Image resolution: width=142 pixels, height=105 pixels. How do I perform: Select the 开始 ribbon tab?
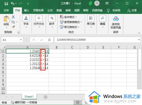(18, 10)
